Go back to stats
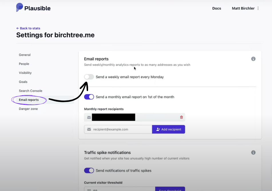Viewport: 272px width, 191px height. click(28, 28)
